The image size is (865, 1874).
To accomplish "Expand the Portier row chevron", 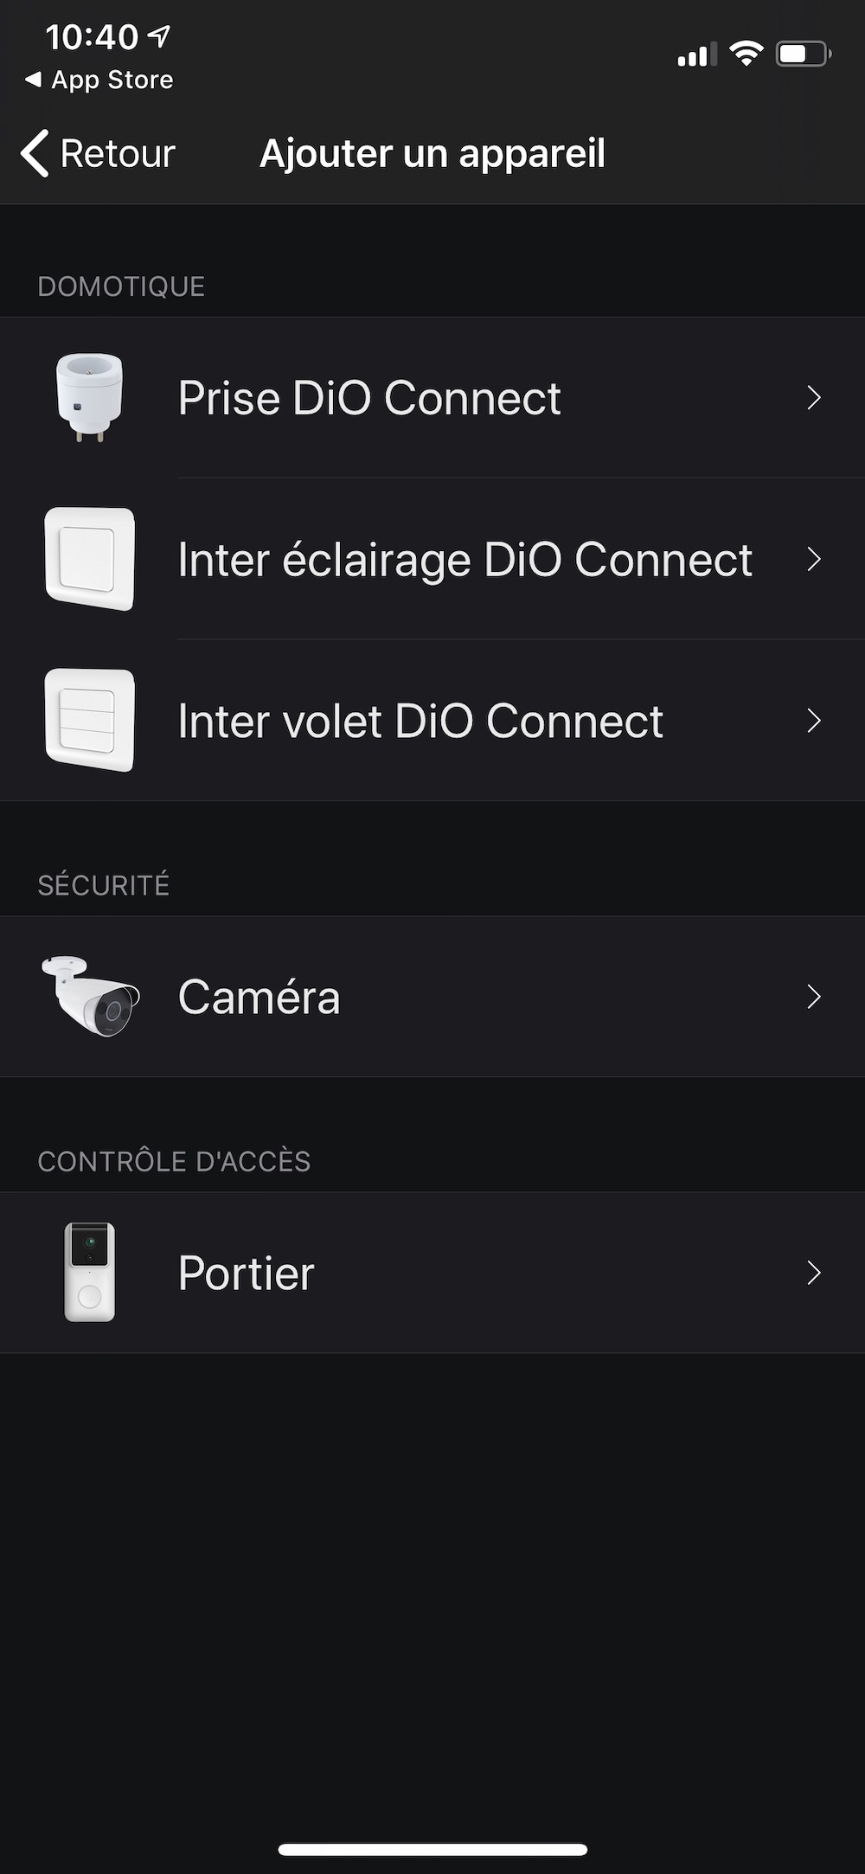I will tap(813, 1273).
